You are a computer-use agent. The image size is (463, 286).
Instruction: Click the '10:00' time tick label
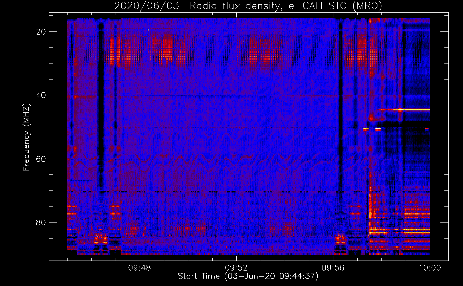click(430, 268)
